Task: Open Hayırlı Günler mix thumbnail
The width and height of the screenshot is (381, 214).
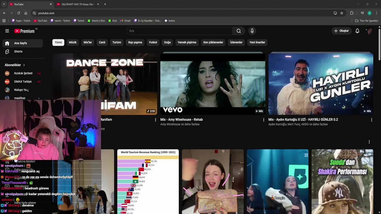Action: (321, 84)
